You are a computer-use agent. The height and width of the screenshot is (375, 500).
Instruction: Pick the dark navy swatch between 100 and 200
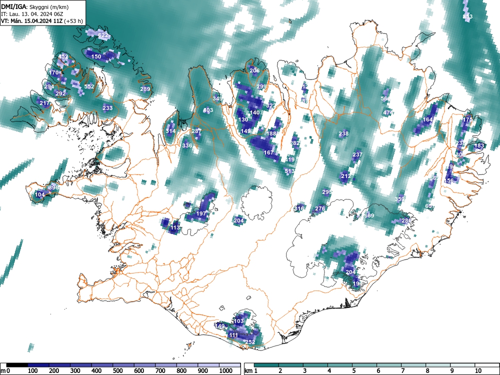(x=38, y=365)
